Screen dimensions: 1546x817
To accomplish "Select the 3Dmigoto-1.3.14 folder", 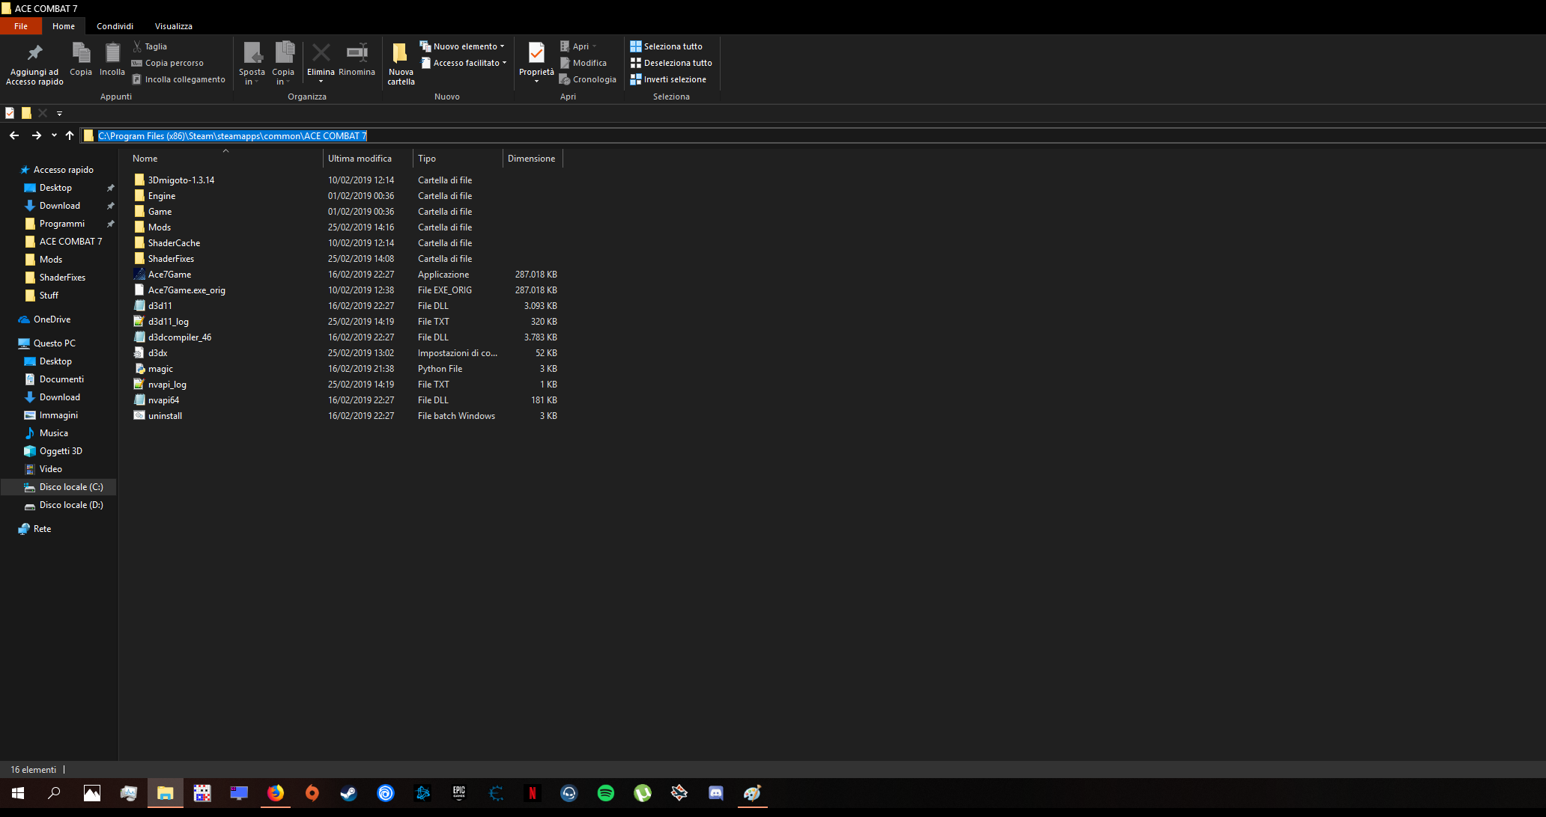I will pyautogui.click(x=181, y=180).
